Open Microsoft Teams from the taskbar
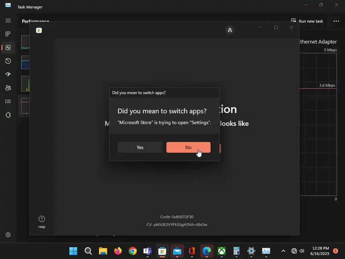This screenshot has width=345, height=259. [x=148, y=251]
